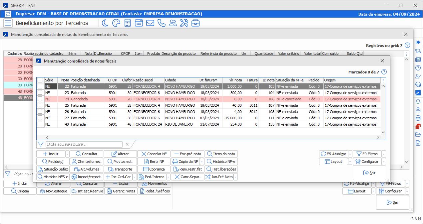Open the hamburger main menu
Screen dimensions: 423x224
pyautogui.click(x=8, y=23)
